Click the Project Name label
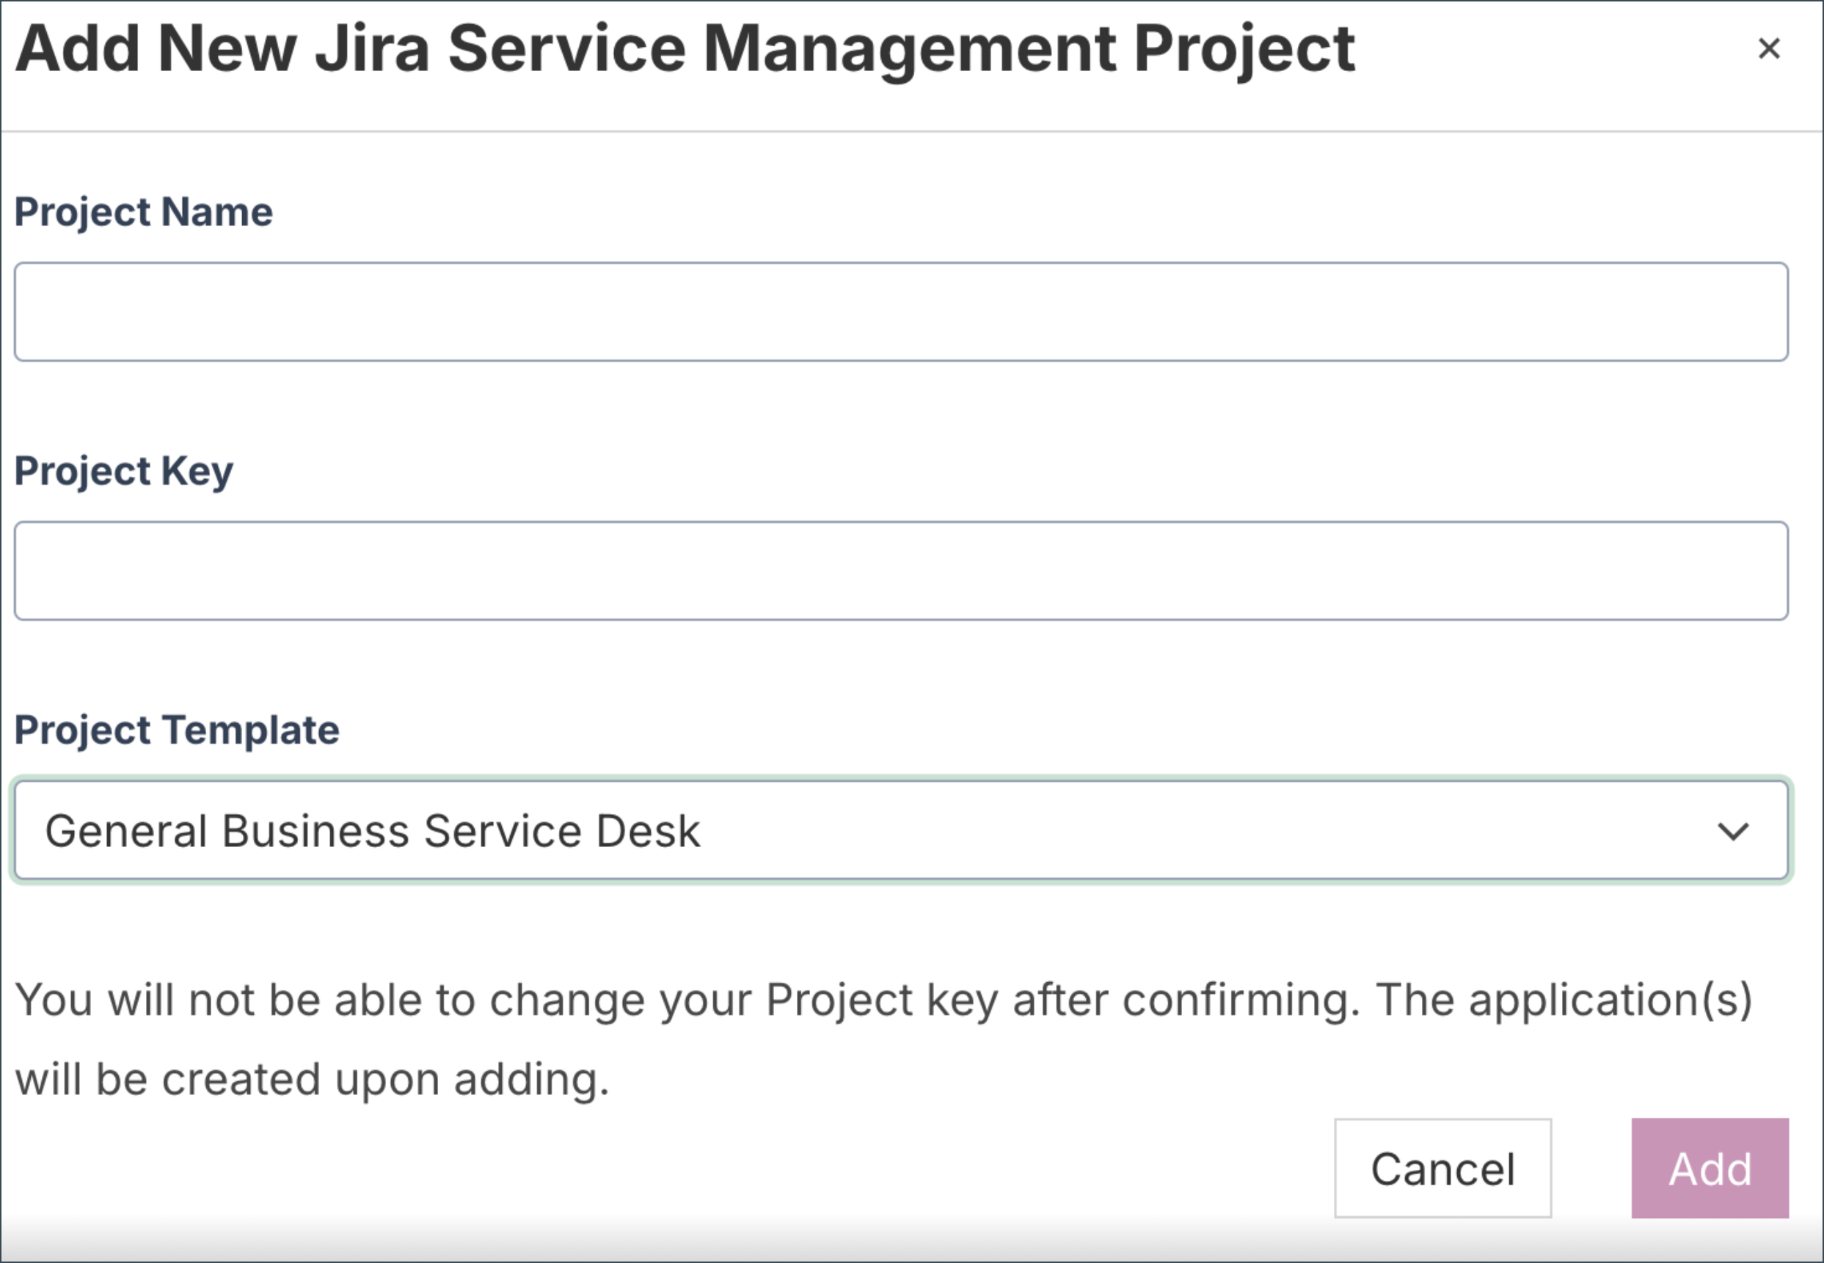The height and width of the screenshot is (1263, 1824). click(143, 212)
